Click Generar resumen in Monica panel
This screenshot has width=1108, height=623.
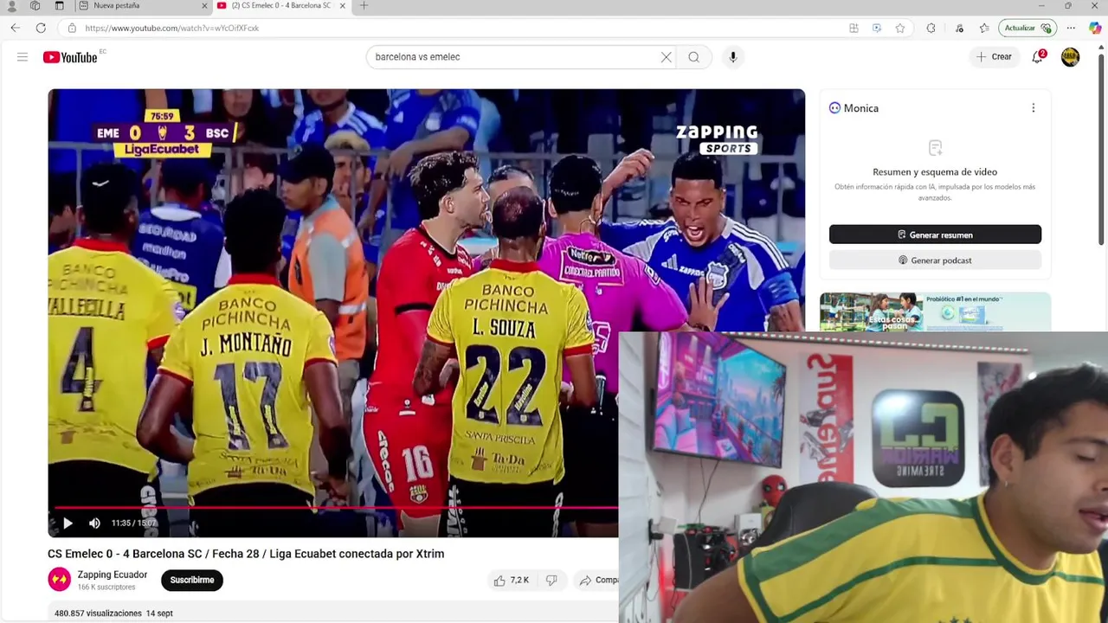click(935, 234)
